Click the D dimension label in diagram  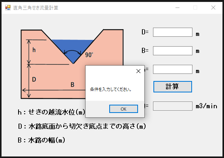[x=34, y=79]
